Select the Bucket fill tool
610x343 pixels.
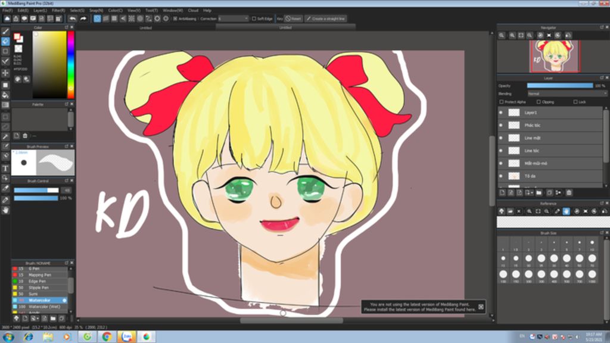tap(5, 95)
